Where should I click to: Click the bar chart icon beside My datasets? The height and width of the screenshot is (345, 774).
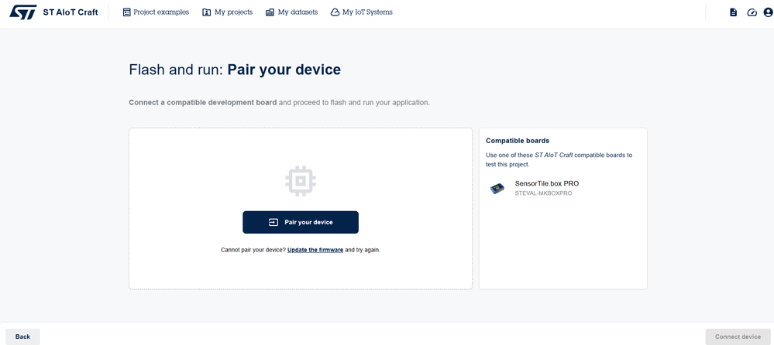[x=270, y=12]
